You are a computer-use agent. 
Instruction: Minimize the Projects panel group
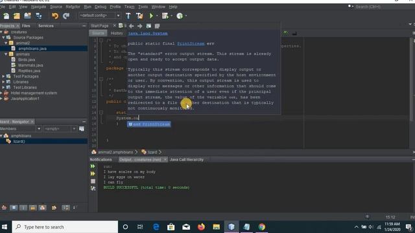click(84, 26)
